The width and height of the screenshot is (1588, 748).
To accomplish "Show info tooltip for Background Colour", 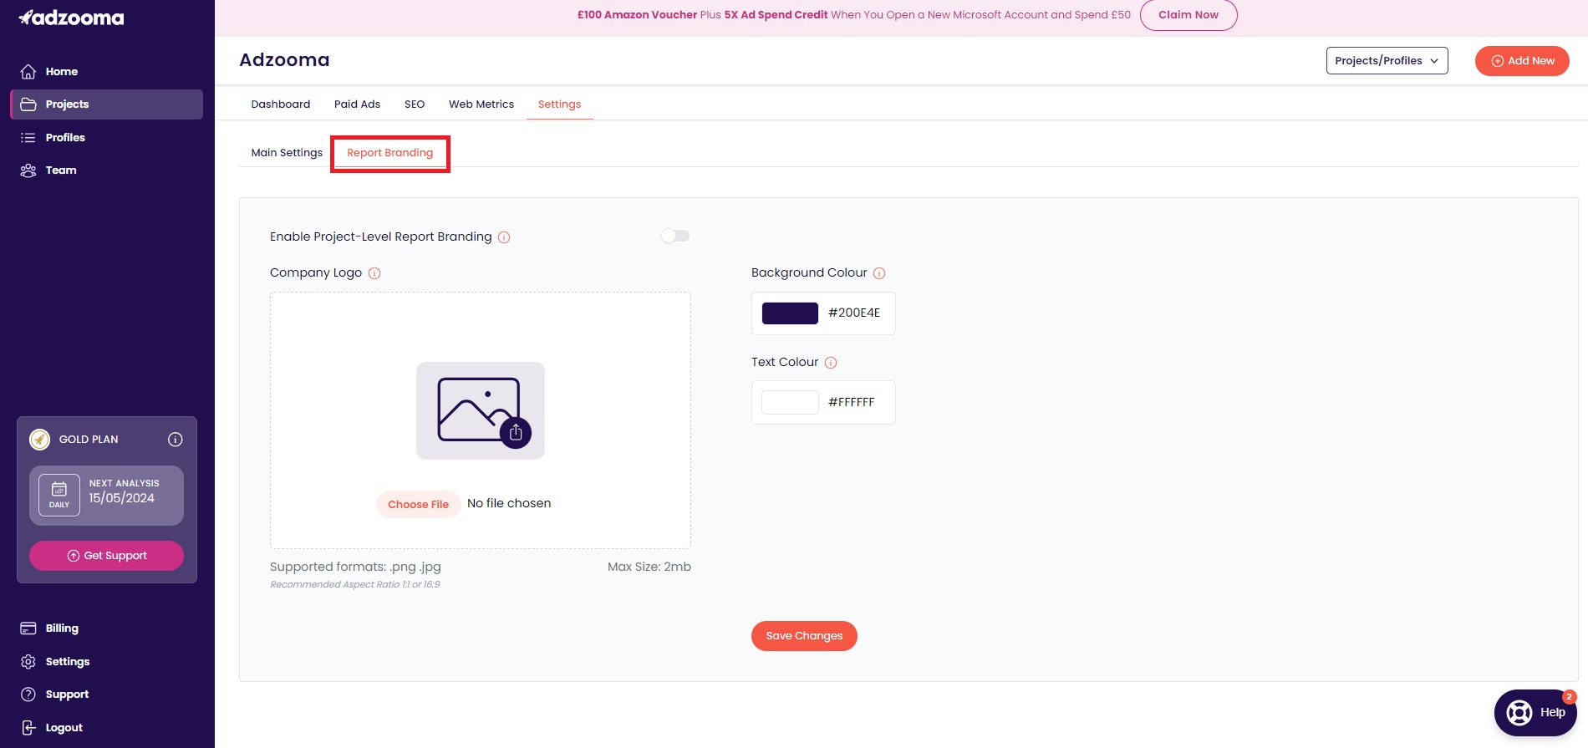I will (879, 273).
